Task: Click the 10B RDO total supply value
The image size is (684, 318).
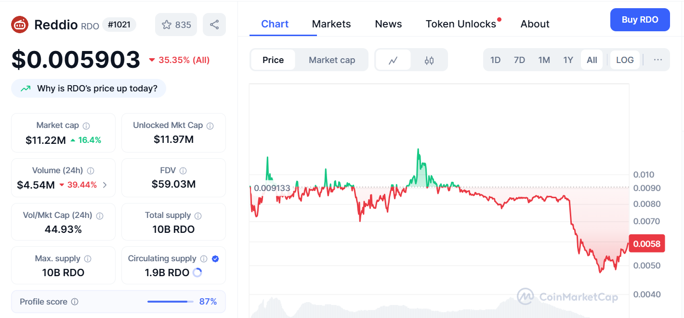Action: click(x=173, y=229)
